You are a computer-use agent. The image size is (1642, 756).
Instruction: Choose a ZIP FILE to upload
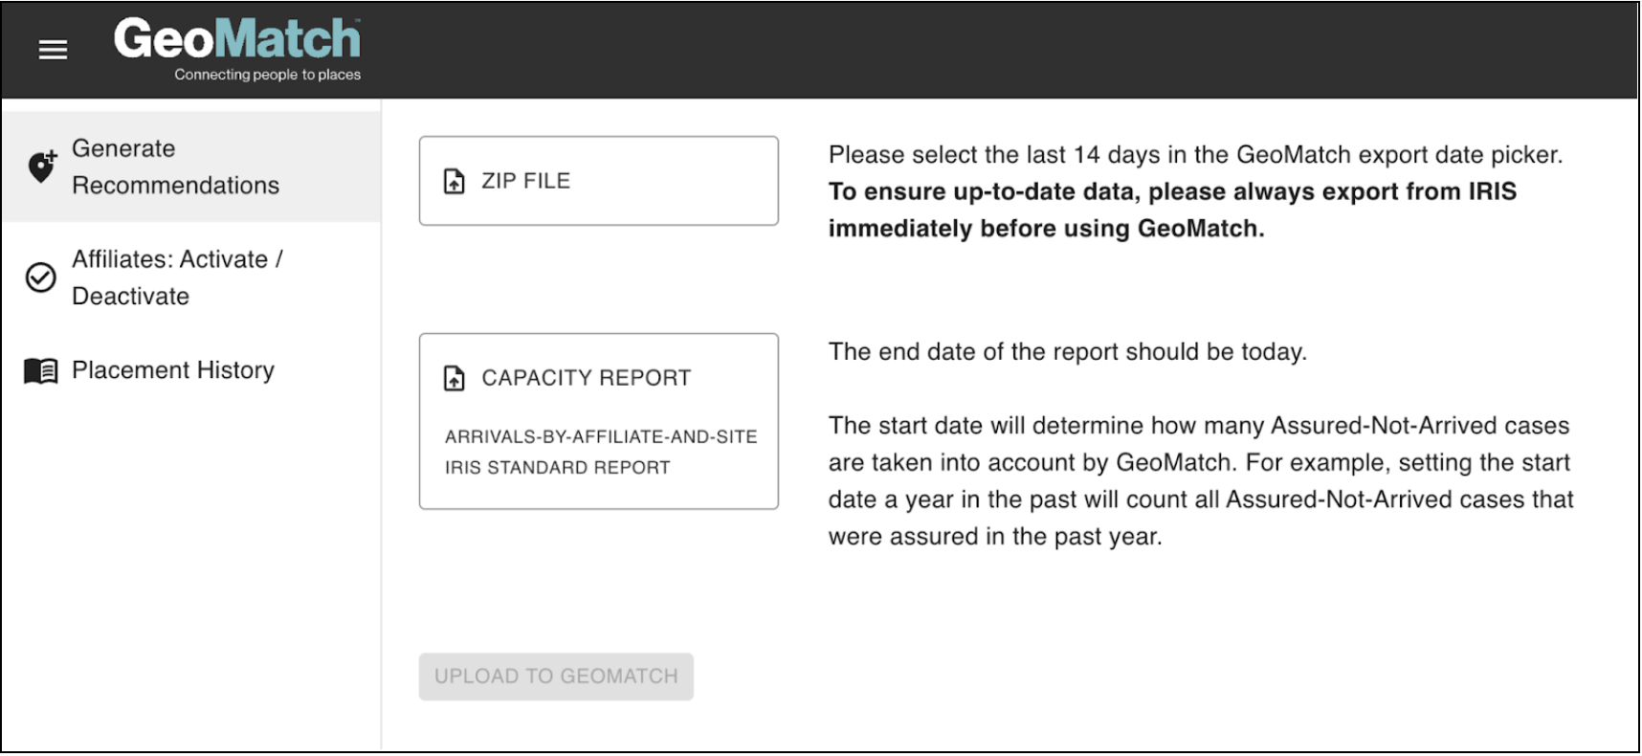[x=525, y=181]
